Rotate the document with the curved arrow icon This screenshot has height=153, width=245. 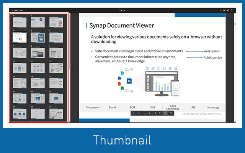(171, 113)
